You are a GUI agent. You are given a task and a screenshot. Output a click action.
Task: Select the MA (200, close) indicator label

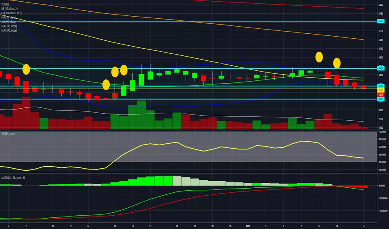(9, 30)
